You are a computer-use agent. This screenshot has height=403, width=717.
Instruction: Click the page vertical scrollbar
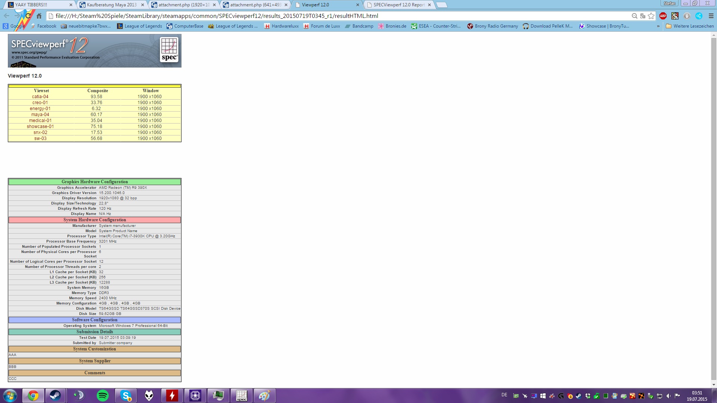tap(714, 210)
